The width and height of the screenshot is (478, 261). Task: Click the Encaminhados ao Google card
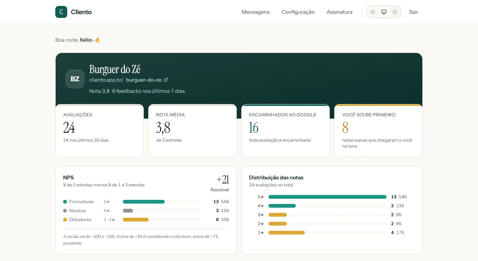(285, 130)
